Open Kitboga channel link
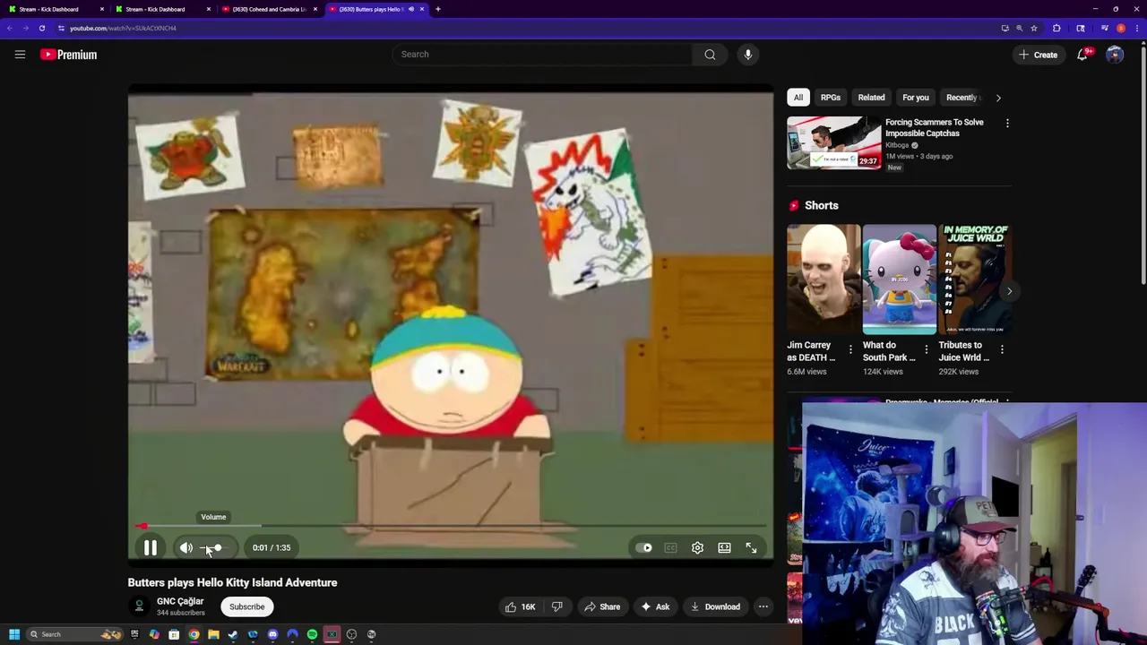 (x=897, y=145)
